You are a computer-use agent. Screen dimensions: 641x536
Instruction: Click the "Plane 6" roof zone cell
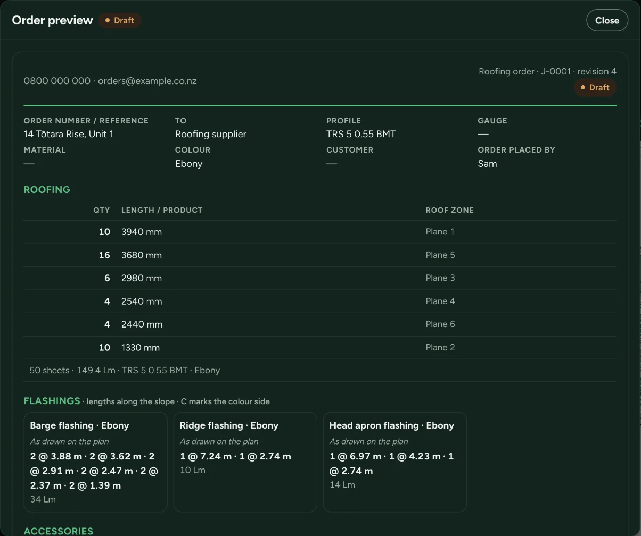[x=440, y=324]
